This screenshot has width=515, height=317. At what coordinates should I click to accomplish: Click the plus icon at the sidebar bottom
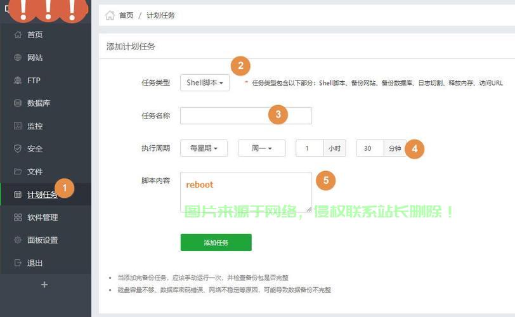click(44, 285)
